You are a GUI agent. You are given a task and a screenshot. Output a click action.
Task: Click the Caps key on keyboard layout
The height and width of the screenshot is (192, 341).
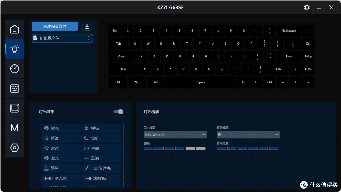(121, 56)
